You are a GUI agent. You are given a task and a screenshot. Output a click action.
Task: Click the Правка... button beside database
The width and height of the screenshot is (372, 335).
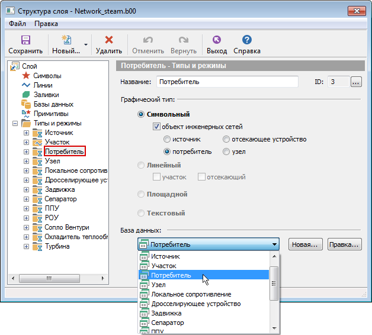(x=344, y=244)
